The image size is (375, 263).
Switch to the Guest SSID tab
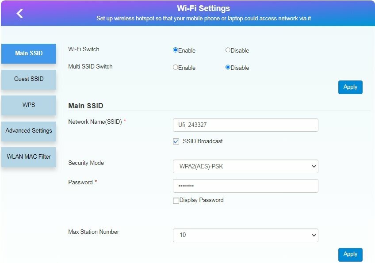(x=29, y=79)
